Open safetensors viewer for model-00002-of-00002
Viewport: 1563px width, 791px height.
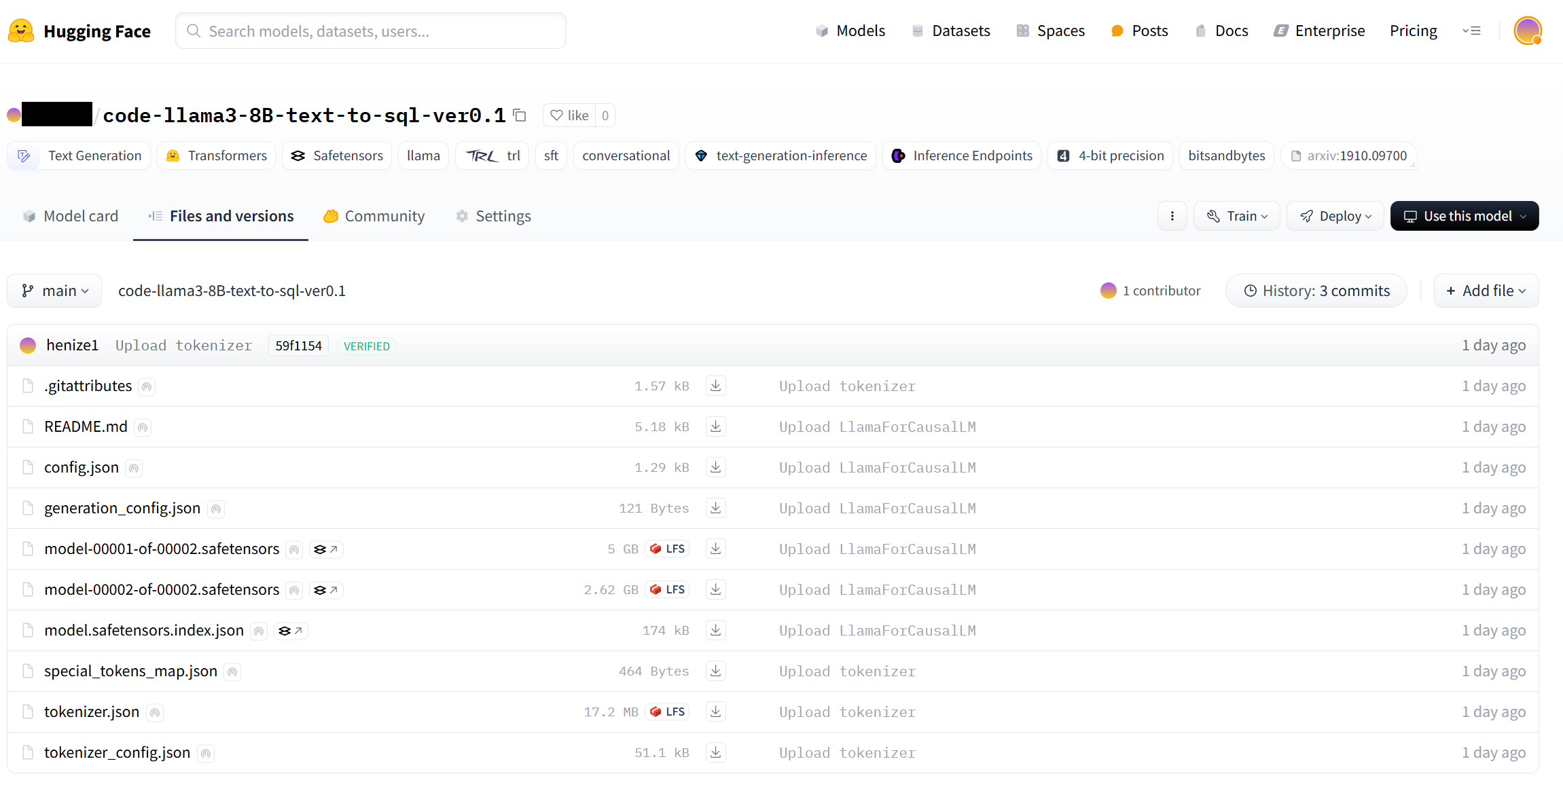click(x=325, y=590)
